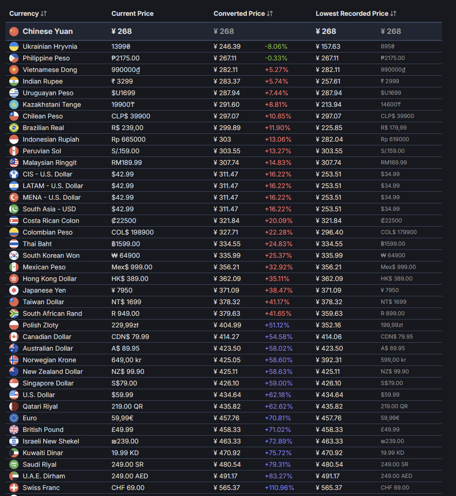The width and height of the screenshot is (456, 496).
Task: Click the Japanese Yen current price ¥ 7950
Action: coord(122,290)
